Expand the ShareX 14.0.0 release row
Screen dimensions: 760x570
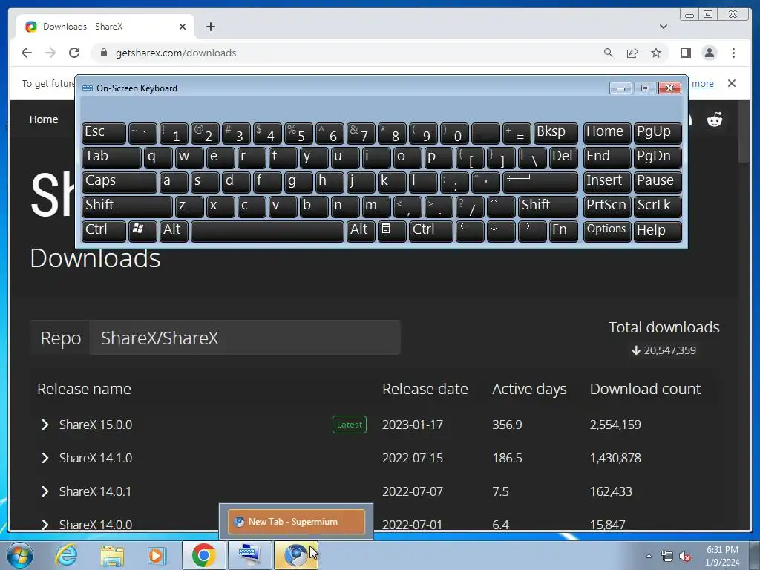pos(45,525)
